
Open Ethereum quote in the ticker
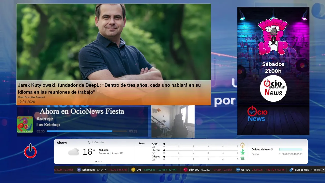(102, 170)
